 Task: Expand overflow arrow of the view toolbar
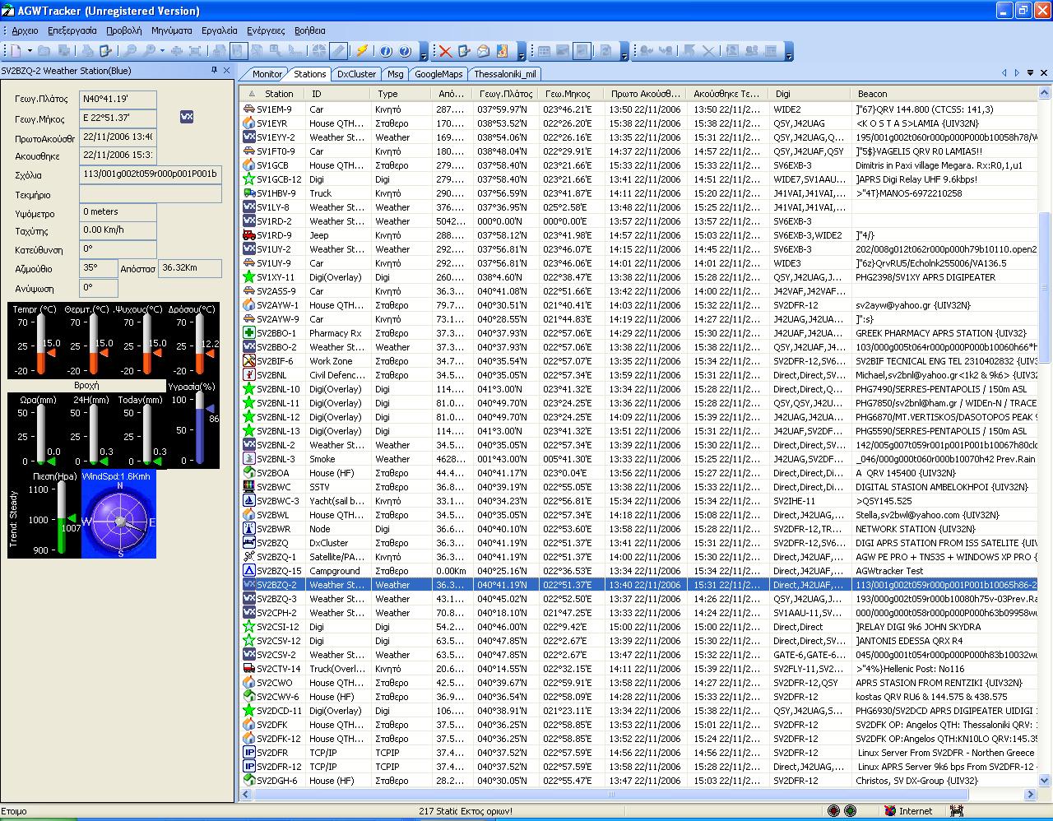[624, 52]
